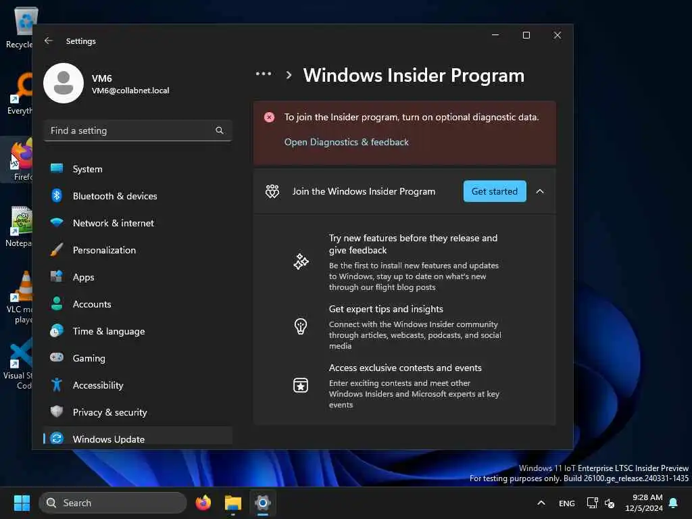This screenshot has height=519, width=692.
Task: Select Personalization in the sidebar
Action: (x=138, y=250)
